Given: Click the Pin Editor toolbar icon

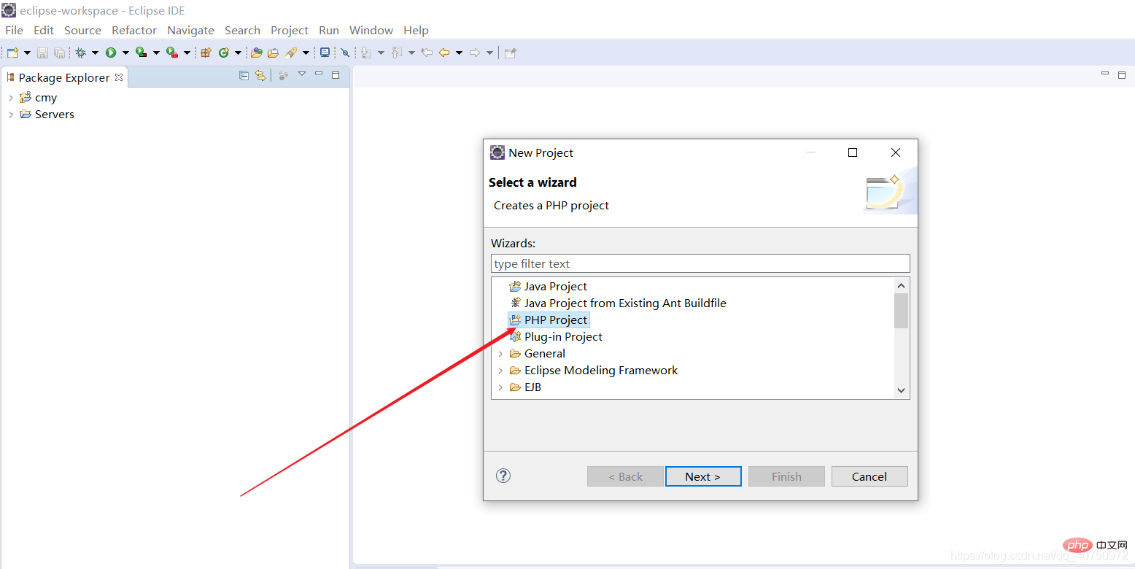Looking at the screenshot, I should click(x=511, y=53).
